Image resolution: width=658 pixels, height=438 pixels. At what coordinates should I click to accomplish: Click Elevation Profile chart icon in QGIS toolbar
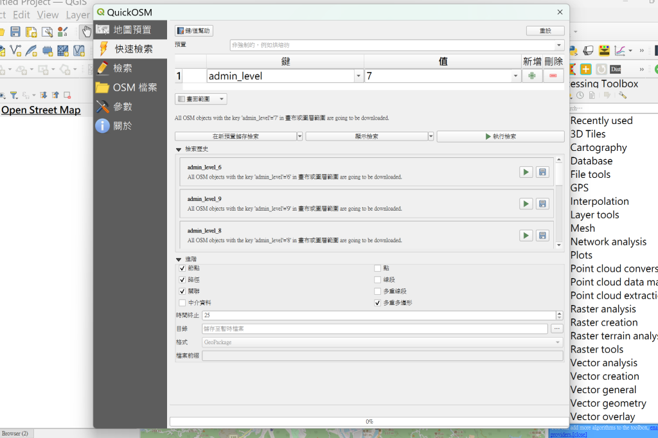click(620, 51)
